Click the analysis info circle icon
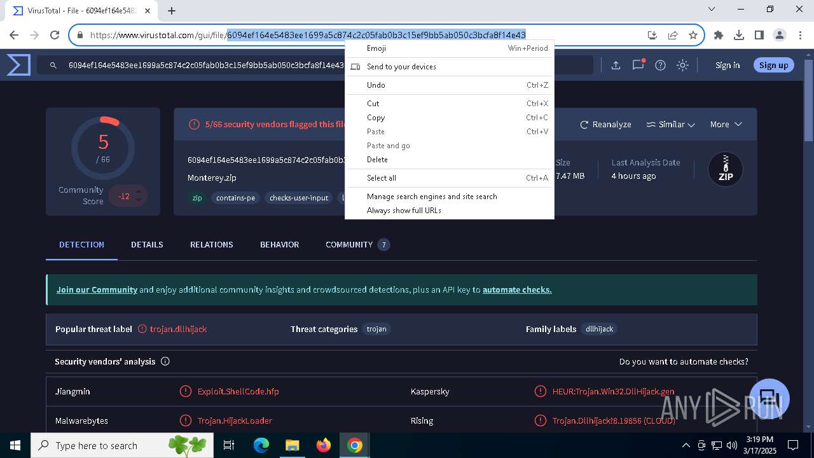 click(165, 361)
